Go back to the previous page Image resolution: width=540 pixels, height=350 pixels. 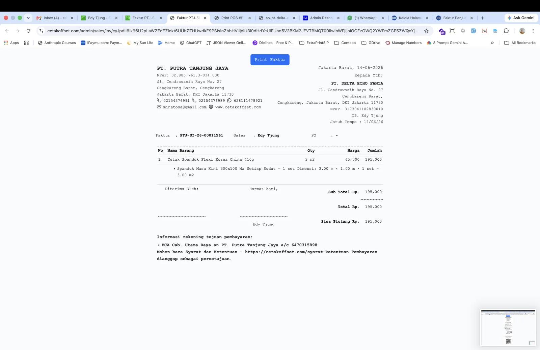tap(7, 31)
